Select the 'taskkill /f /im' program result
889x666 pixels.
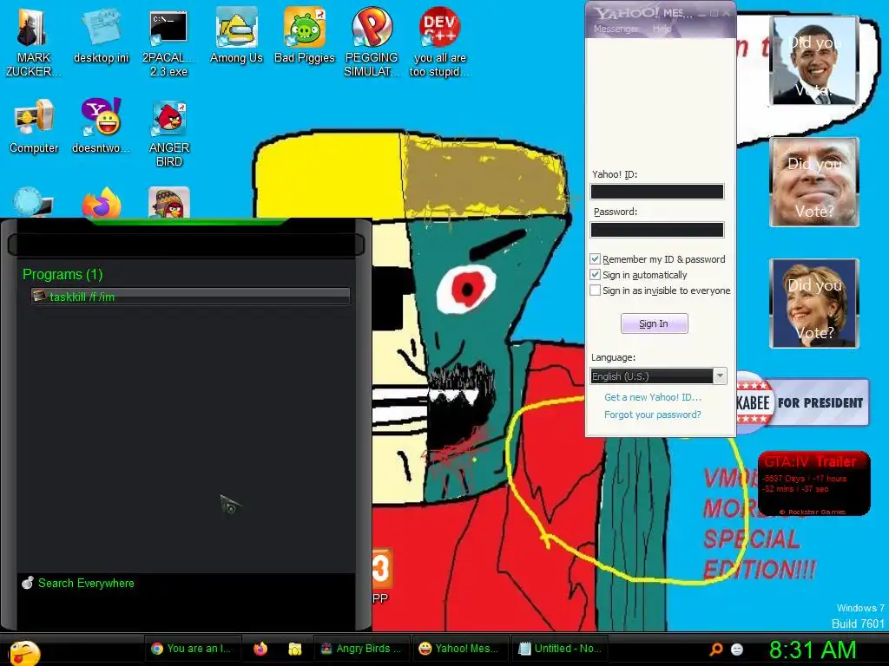190,297
